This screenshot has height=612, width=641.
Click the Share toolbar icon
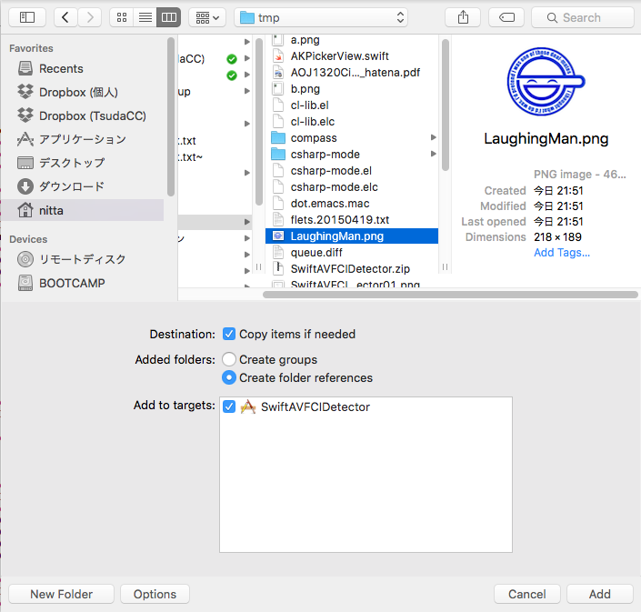(x=464, y=17)
